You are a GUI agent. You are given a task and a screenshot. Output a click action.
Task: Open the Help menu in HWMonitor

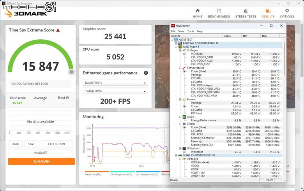click(x=200, y=31)
